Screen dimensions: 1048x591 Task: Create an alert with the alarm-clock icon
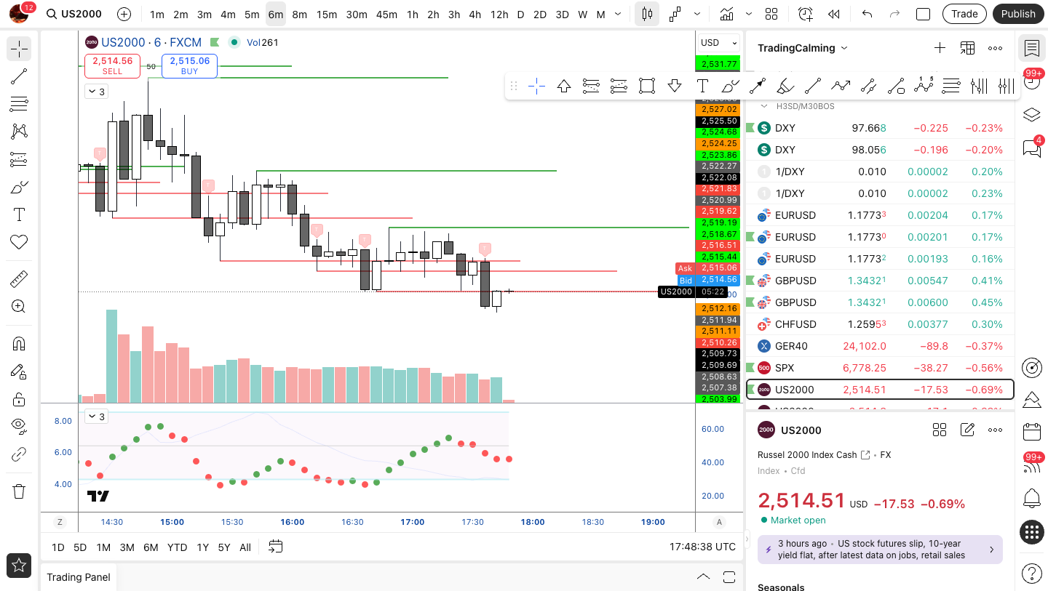pos(806,14)
